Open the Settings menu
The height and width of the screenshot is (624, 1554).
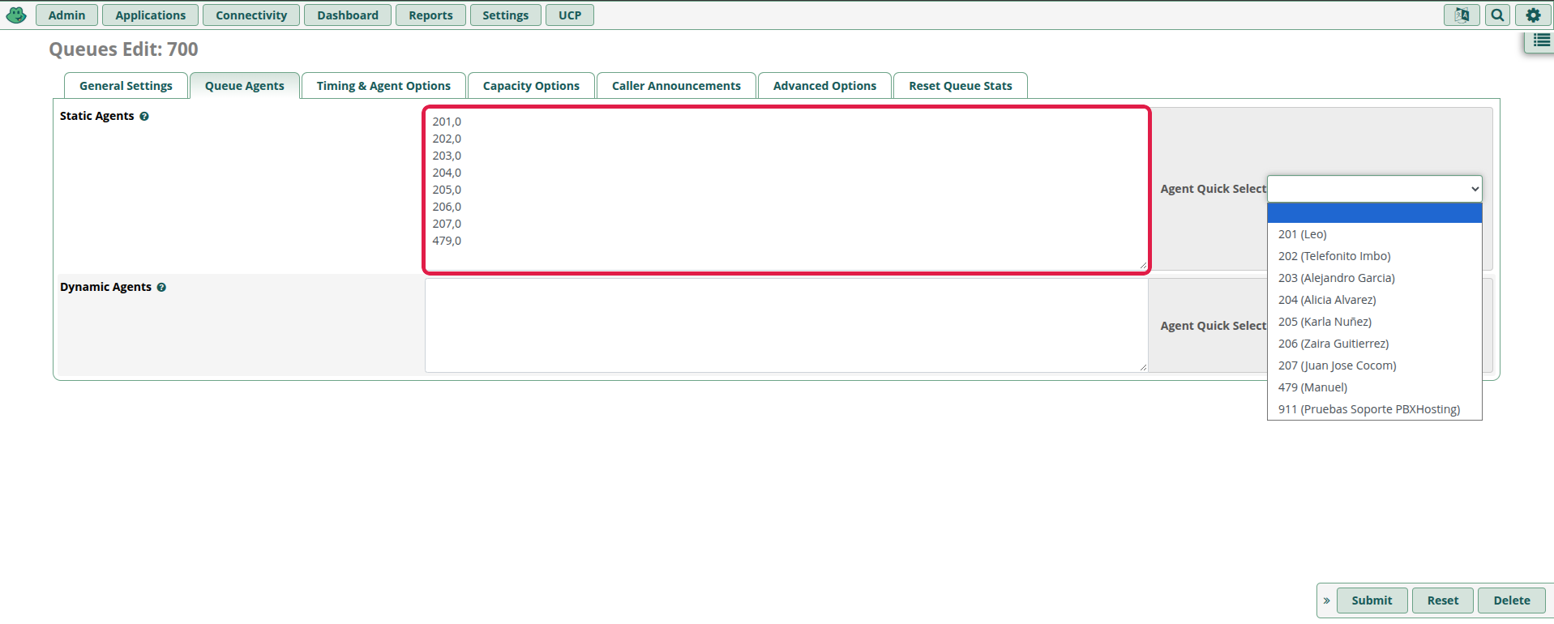[x=505, y=15]
